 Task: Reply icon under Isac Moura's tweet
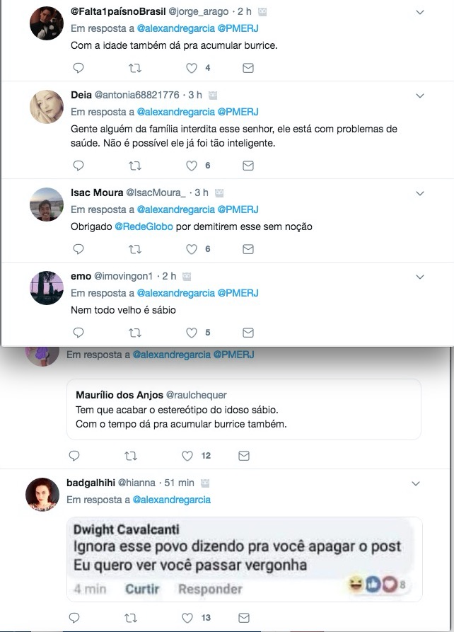78,249
